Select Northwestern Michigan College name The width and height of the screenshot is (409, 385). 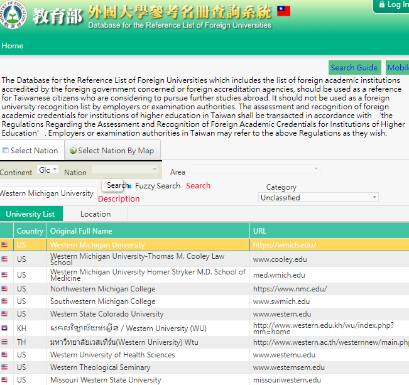pos(103,289)
